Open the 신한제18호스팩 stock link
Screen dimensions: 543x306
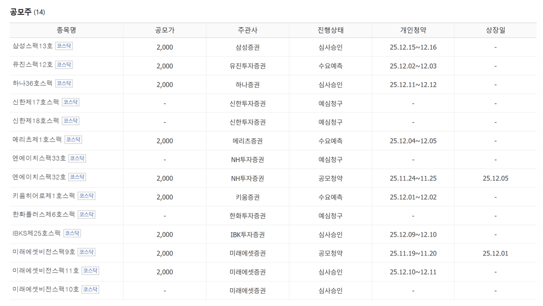tap(36, 121)
